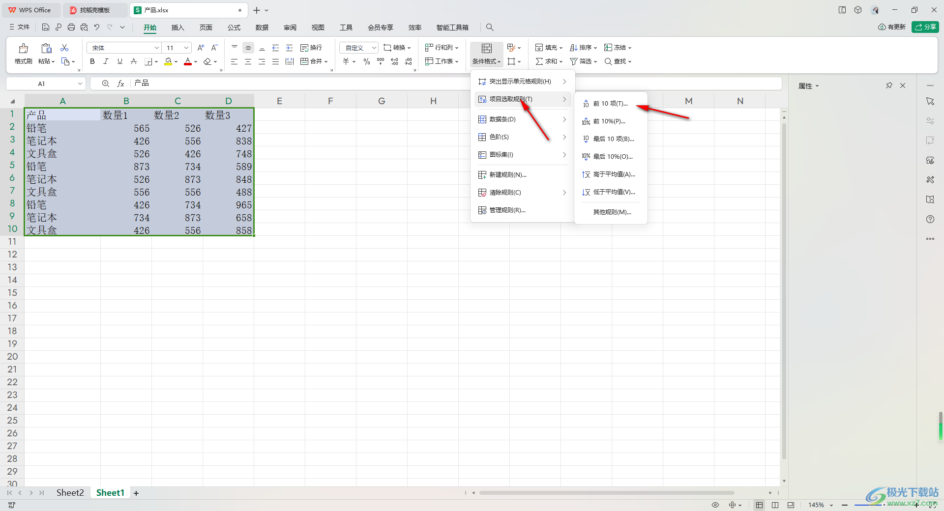Toggle align right horizontally
The image size is (944, 511).
[x=262, y=61]
